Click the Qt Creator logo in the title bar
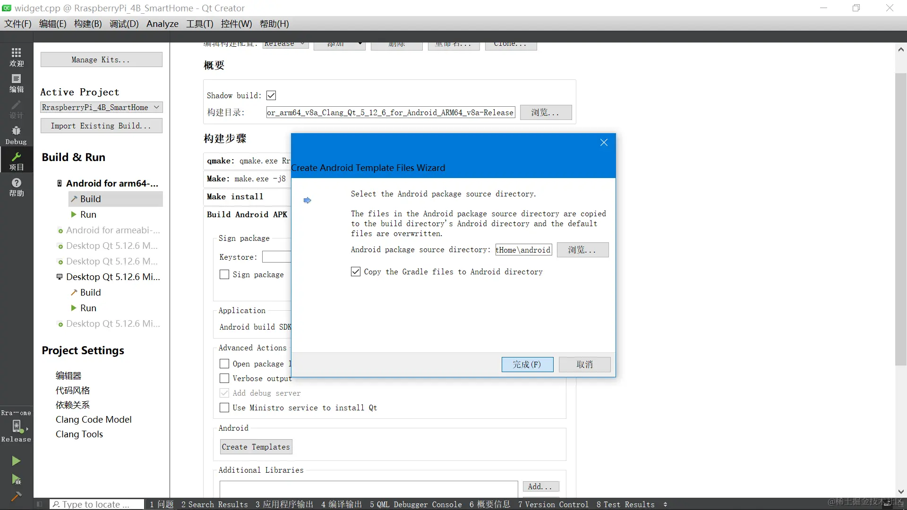 [7, 8]
